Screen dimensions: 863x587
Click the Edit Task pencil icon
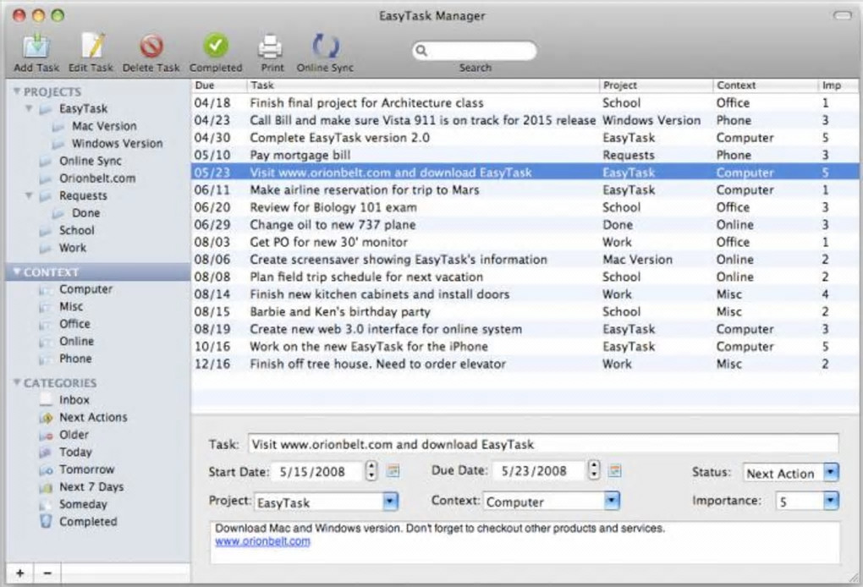pyautogui.click(x=91, y=45)
